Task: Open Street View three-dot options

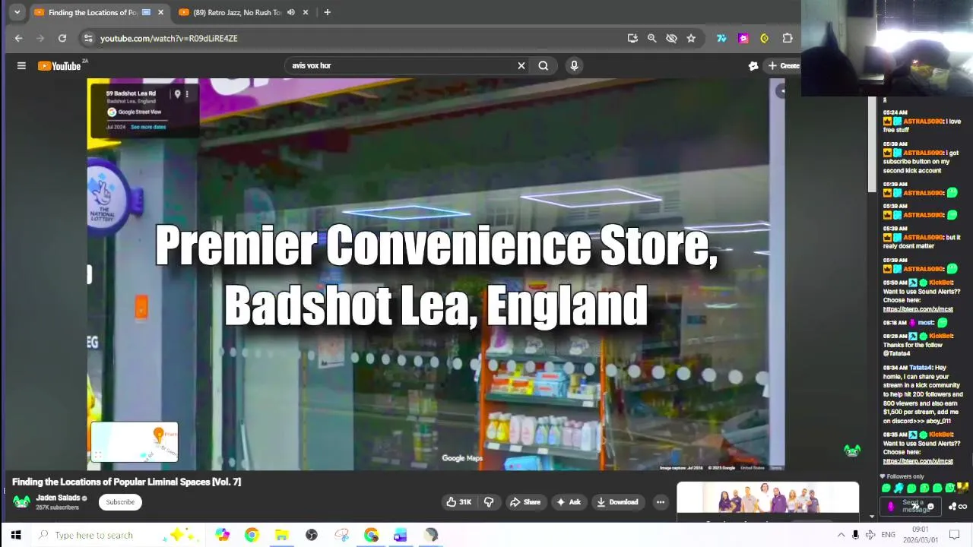Action: tap(187, 94)
